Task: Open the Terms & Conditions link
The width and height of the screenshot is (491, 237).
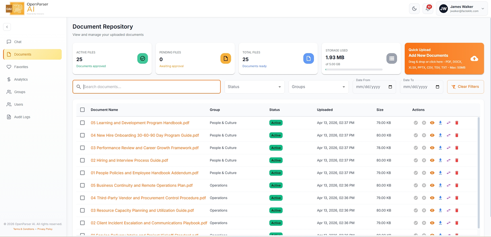Action: click(24, 229)
